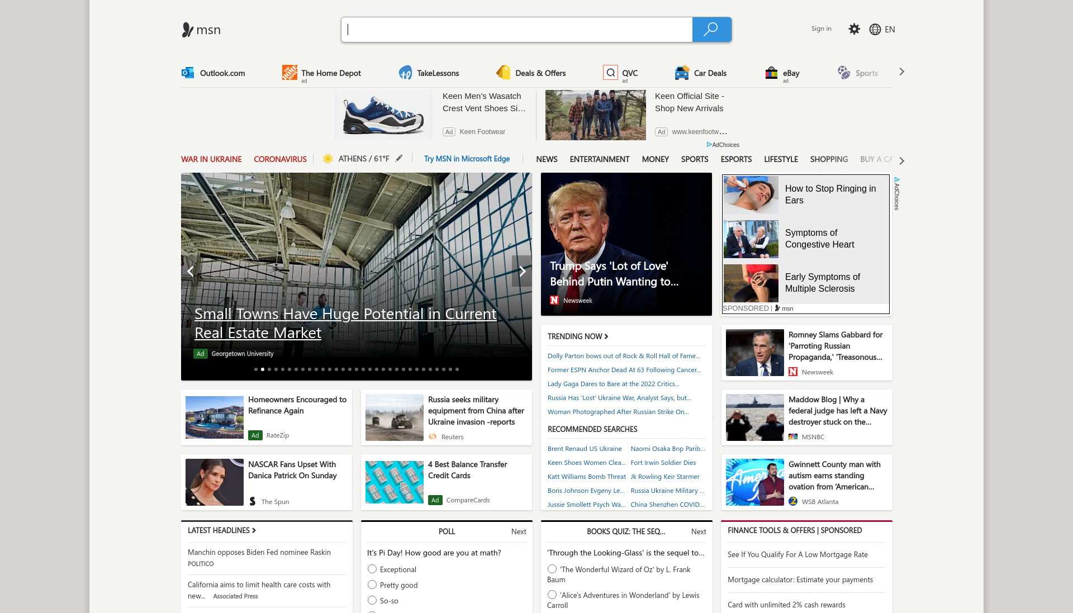Click the blue search magnifier button
1073x613 pixels.
coord(711,30)
